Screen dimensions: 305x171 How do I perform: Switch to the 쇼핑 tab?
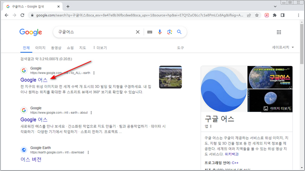tap(70, 48)
